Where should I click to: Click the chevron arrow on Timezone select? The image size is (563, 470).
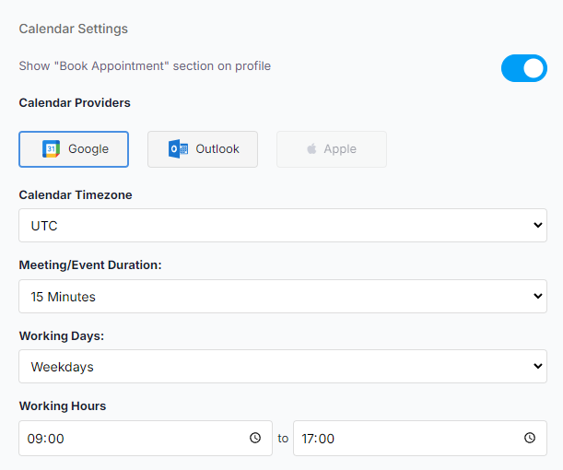(x=538, y=226)
